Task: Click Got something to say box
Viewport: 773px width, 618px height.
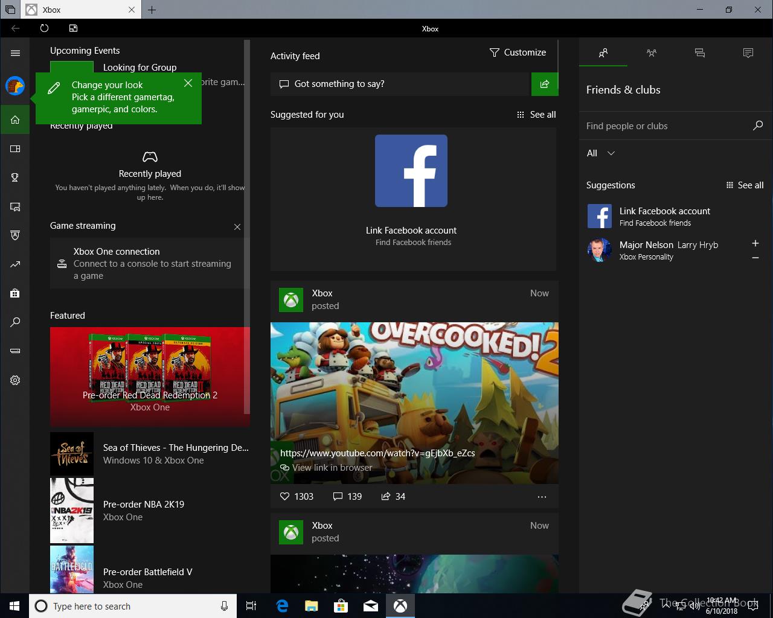Action: click(x=400, y=84)
